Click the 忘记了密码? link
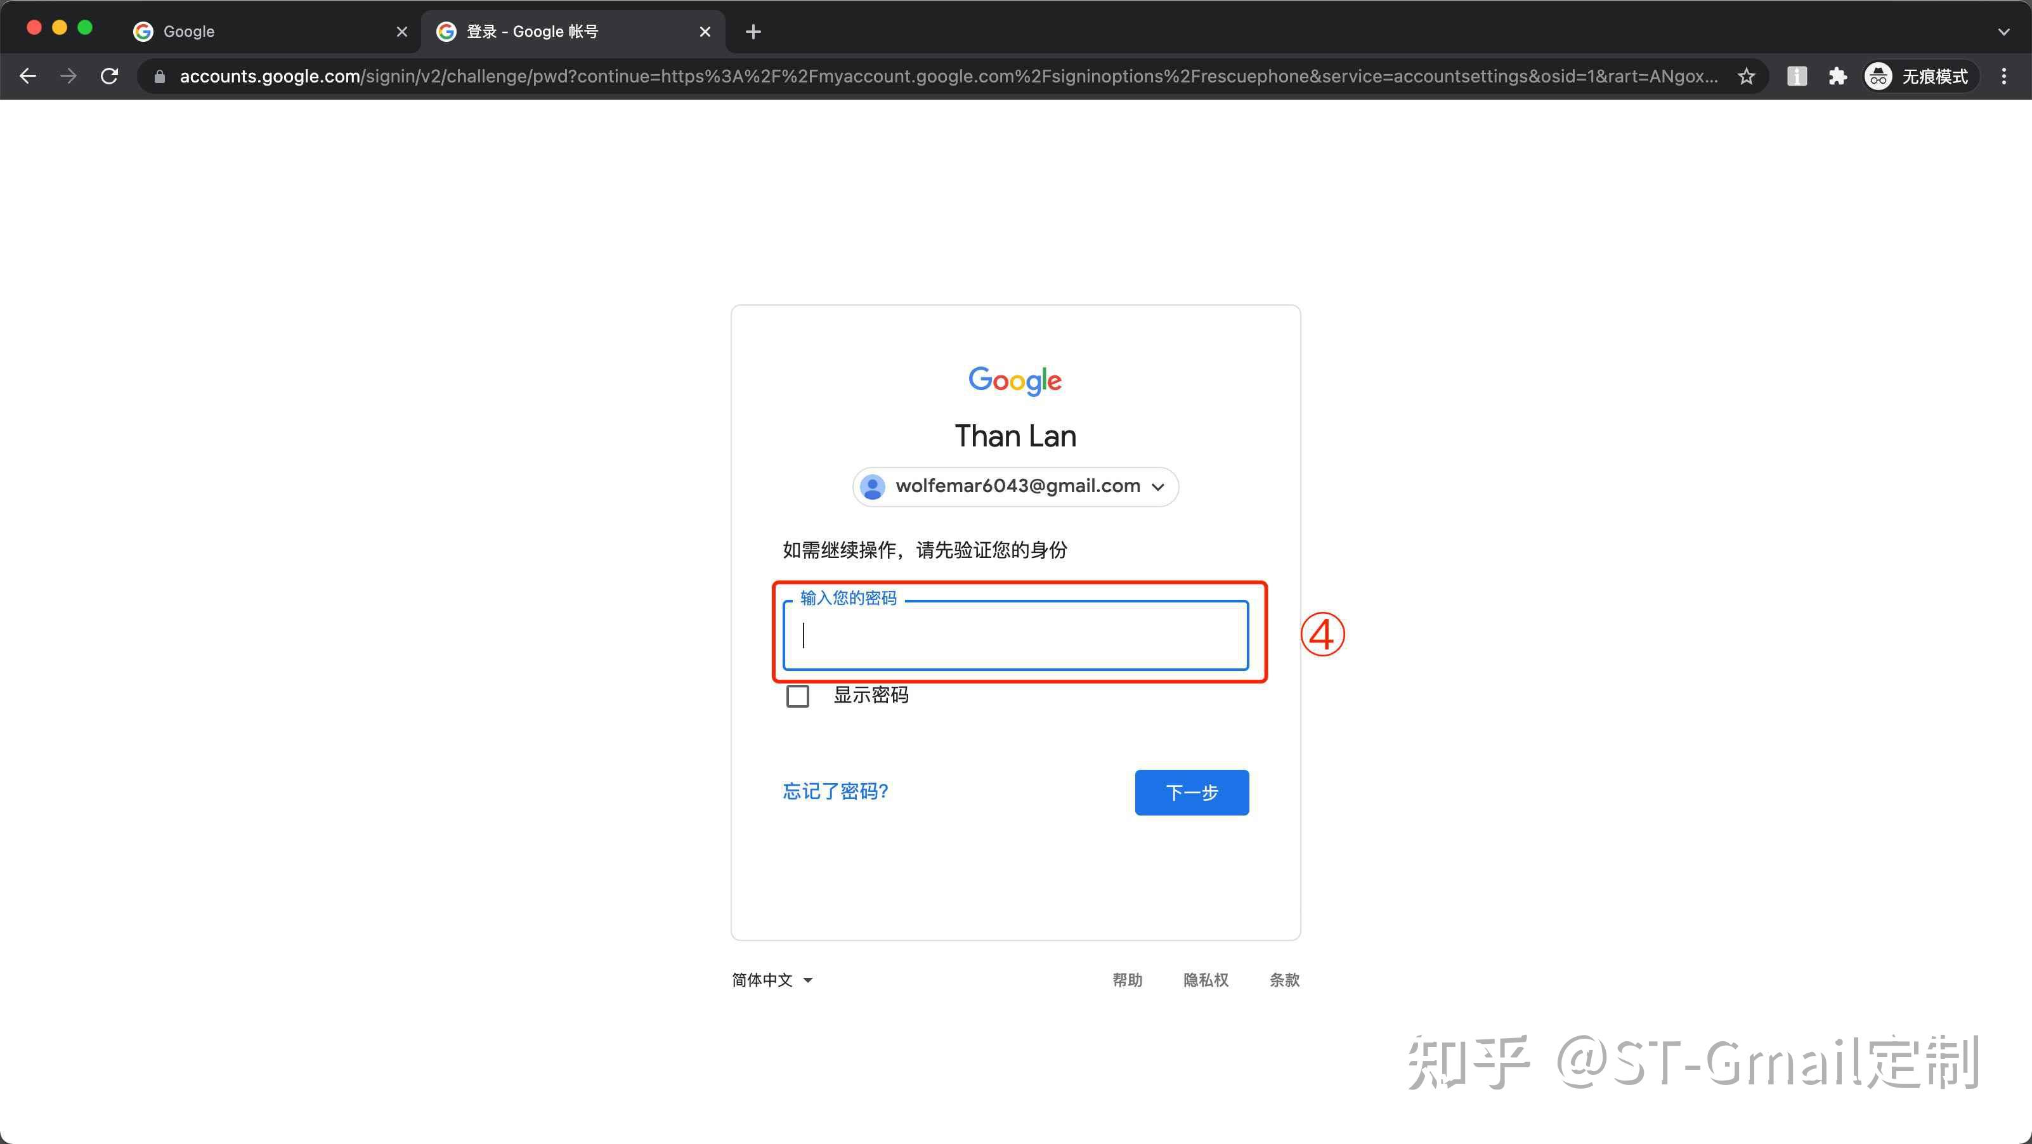2032x1144 pixels. [835, 791]
